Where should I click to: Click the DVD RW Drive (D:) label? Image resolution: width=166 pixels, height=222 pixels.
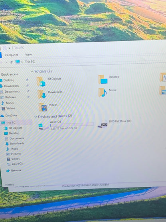(x=120, y=121)
